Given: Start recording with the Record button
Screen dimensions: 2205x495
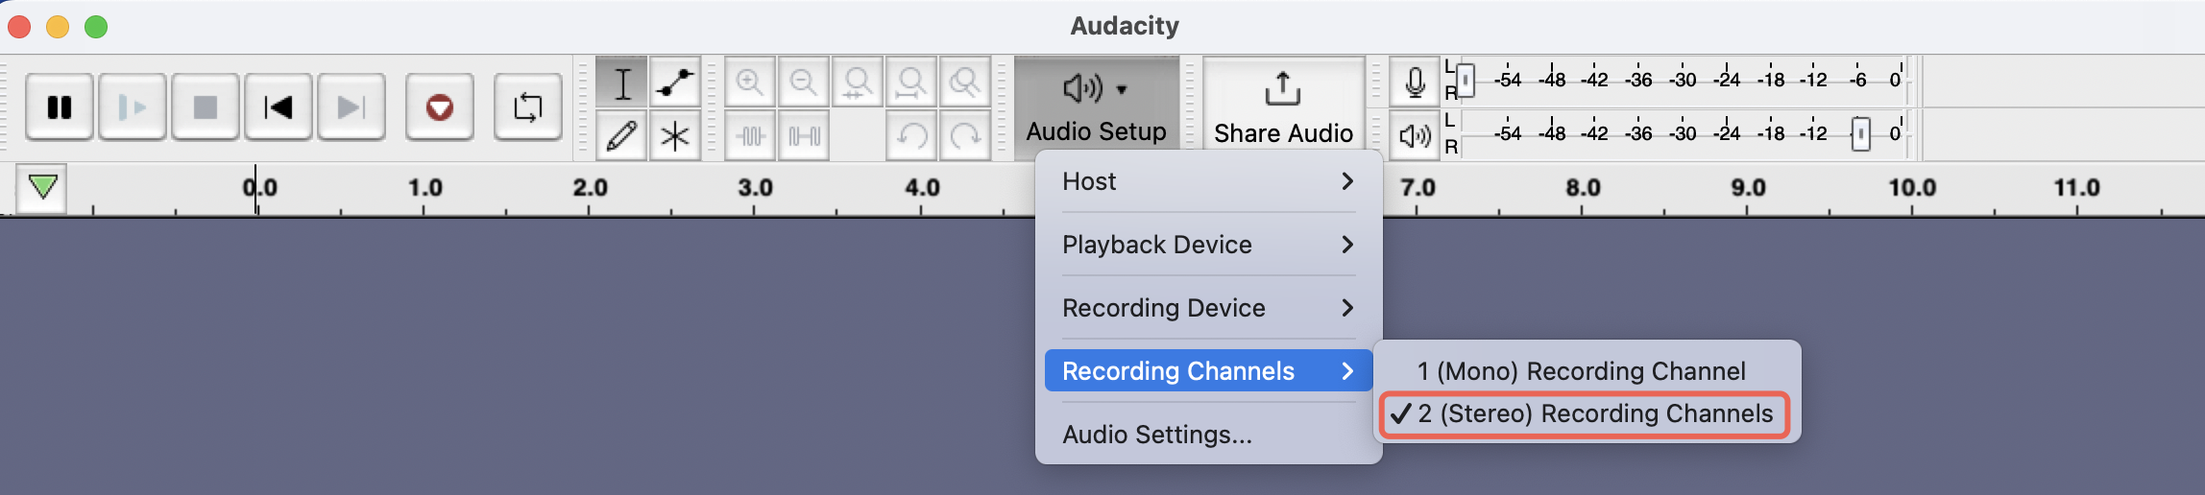Looking at the screenshot, I should click(x=440, y=106).
